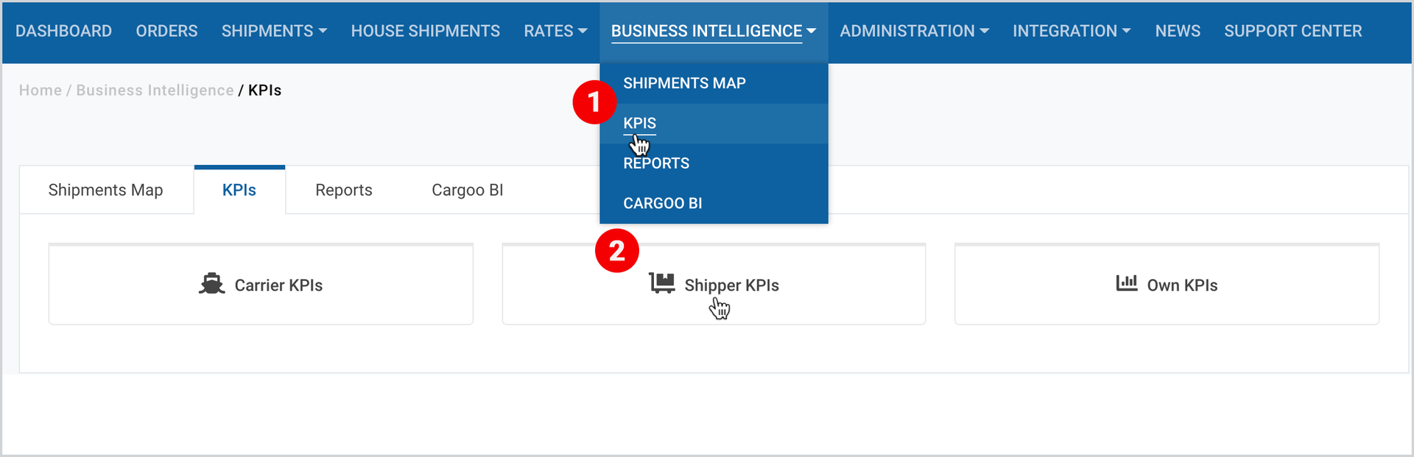Viewport: 1414px width, 457px height.
Task: Open the Integration dropdown menu
Action: 1072,31
